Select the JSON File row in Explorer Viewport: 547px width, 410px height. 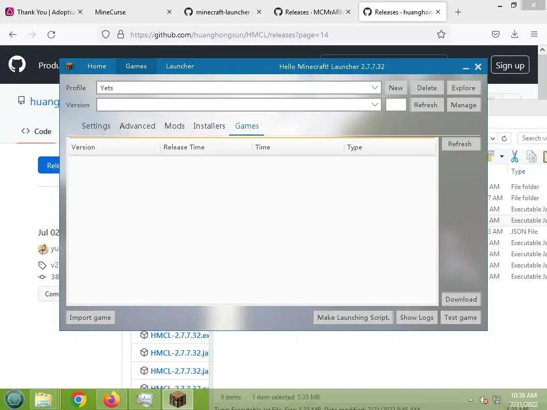coord(518,232)
